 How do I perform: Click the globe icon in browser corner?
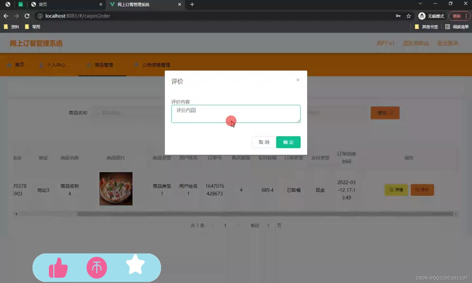(x=8, y=4)
